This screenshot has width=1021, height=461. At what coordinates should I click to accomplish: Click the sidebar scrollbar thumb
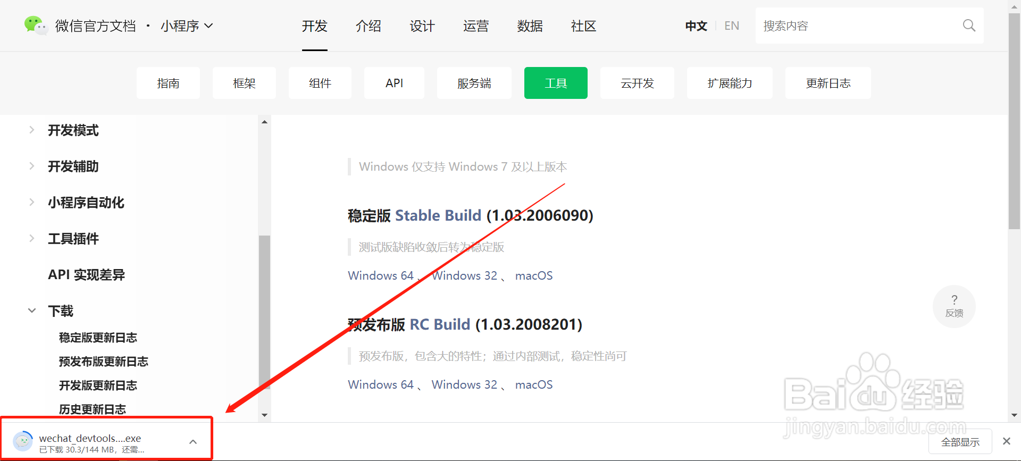[264, 312]
